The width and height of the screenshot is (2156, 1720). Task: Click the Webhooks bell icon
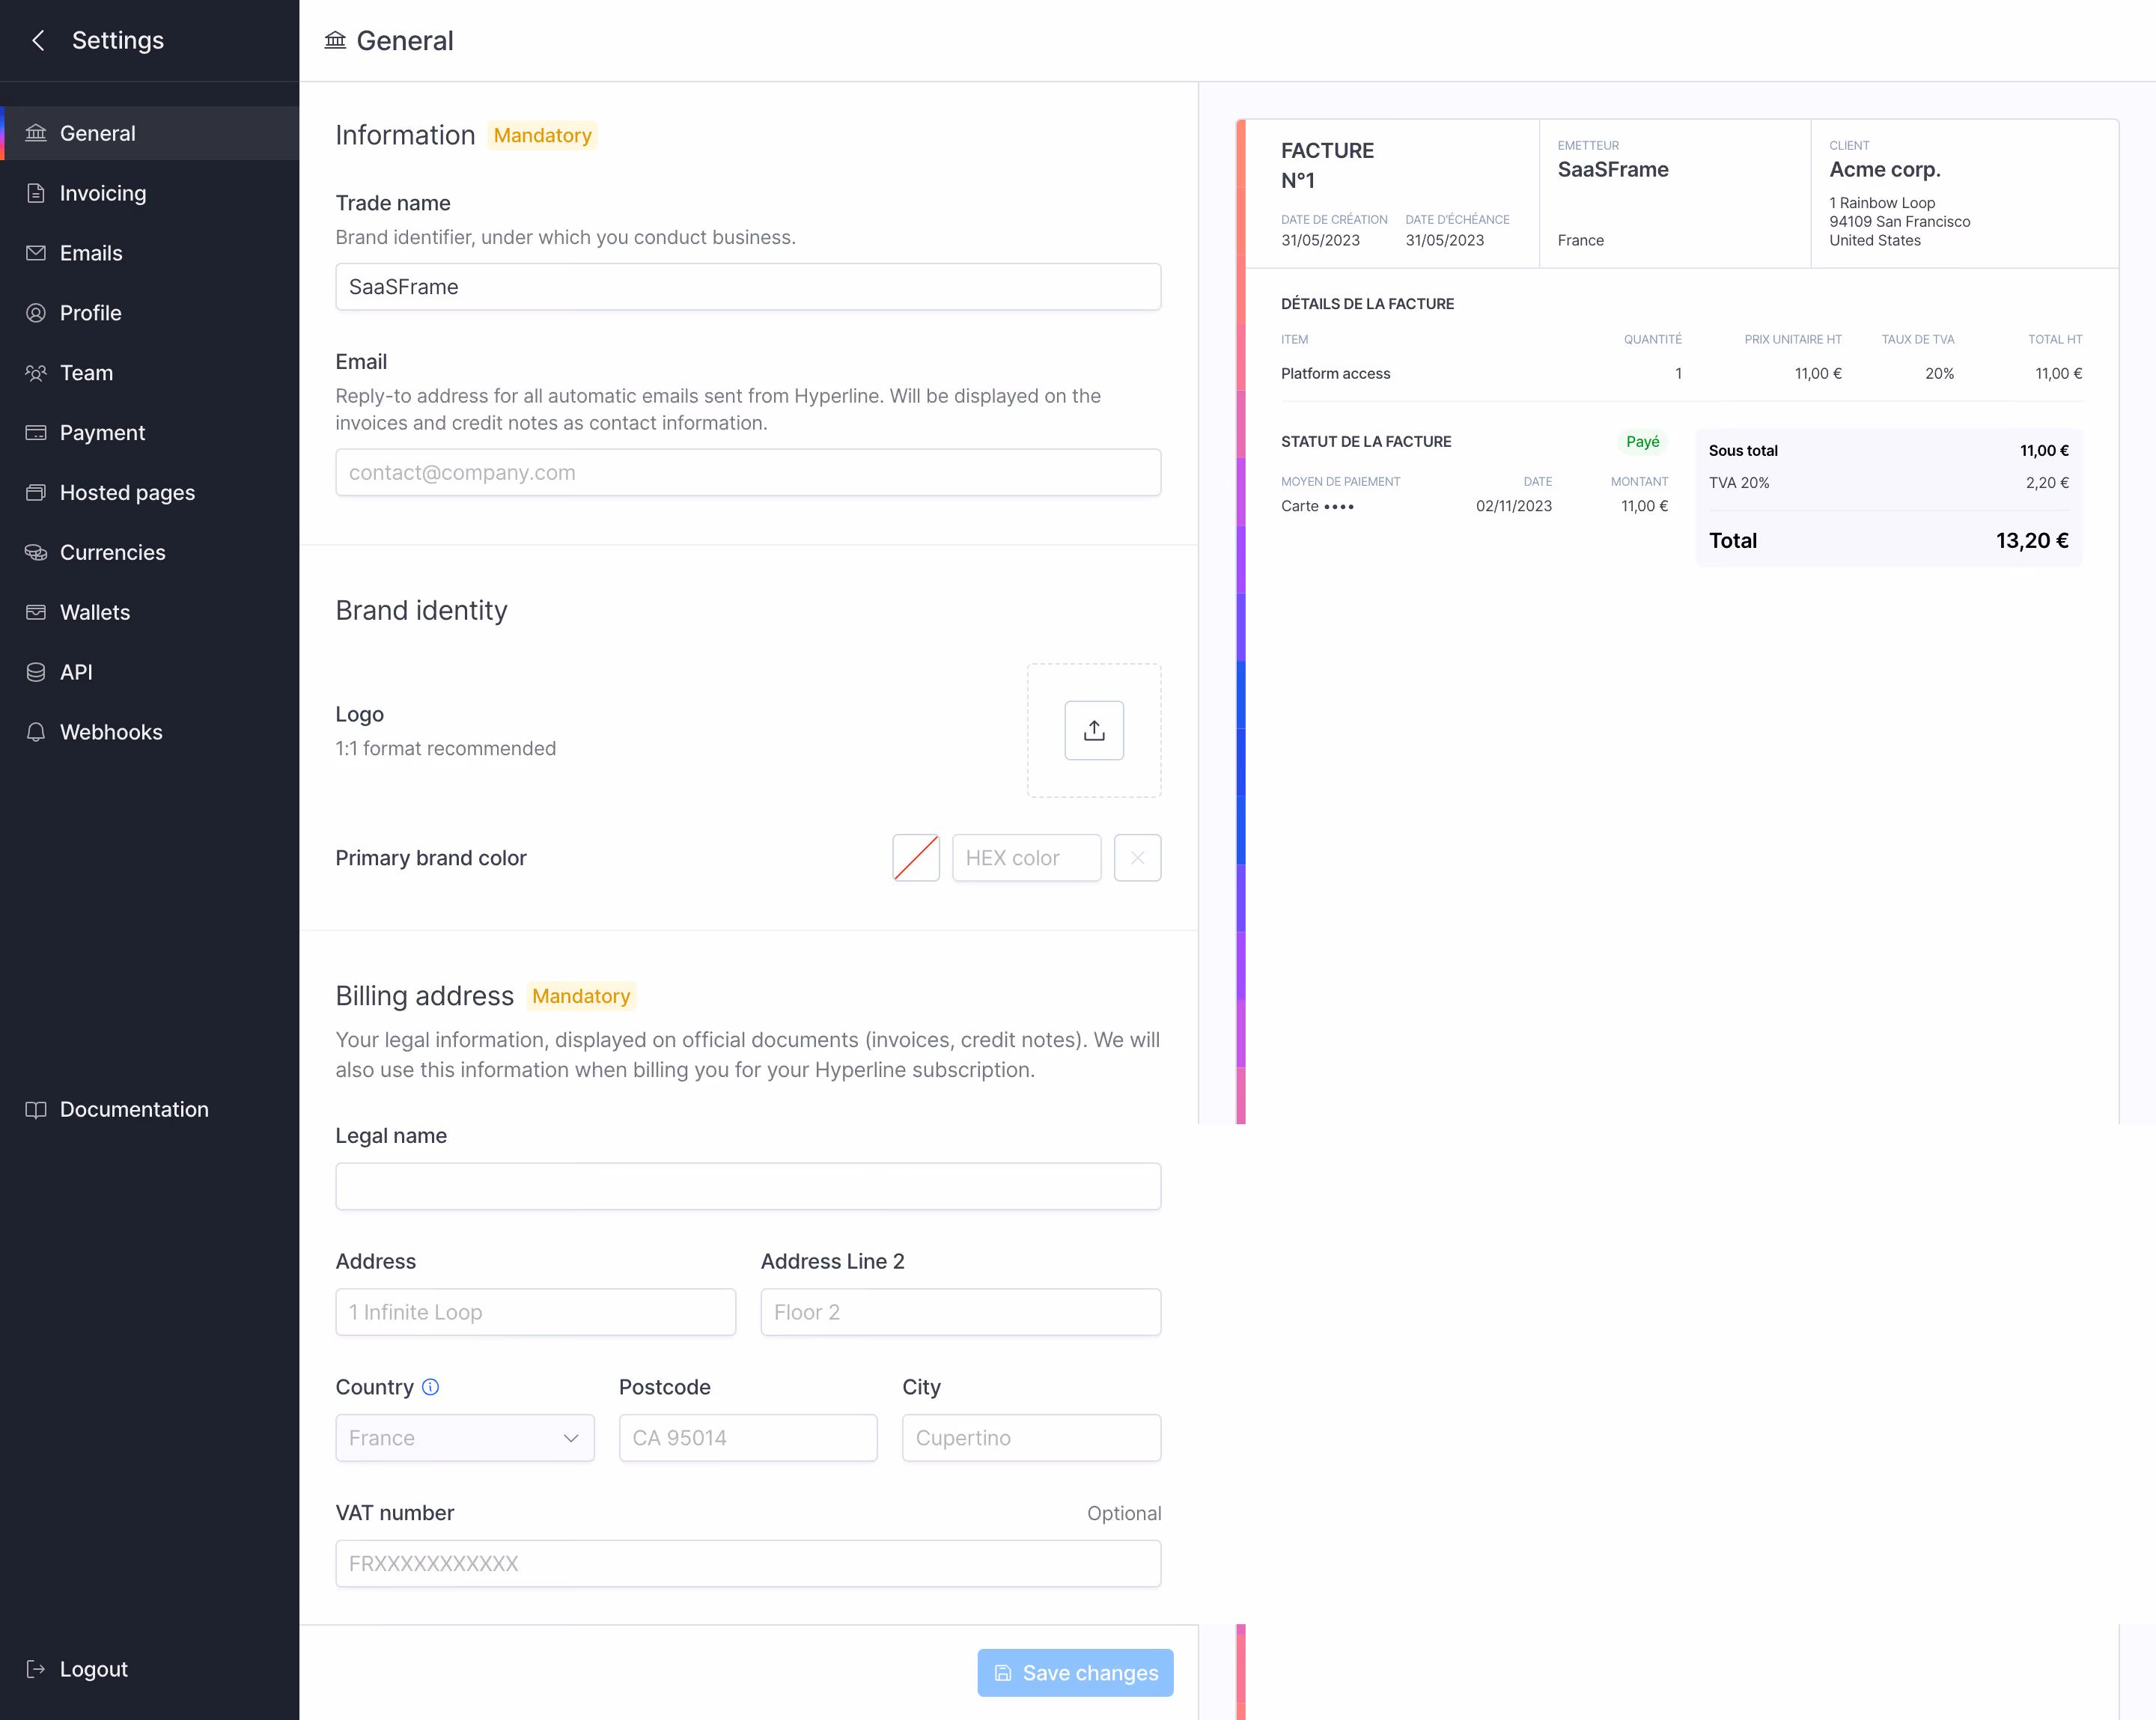coord(36,732)
